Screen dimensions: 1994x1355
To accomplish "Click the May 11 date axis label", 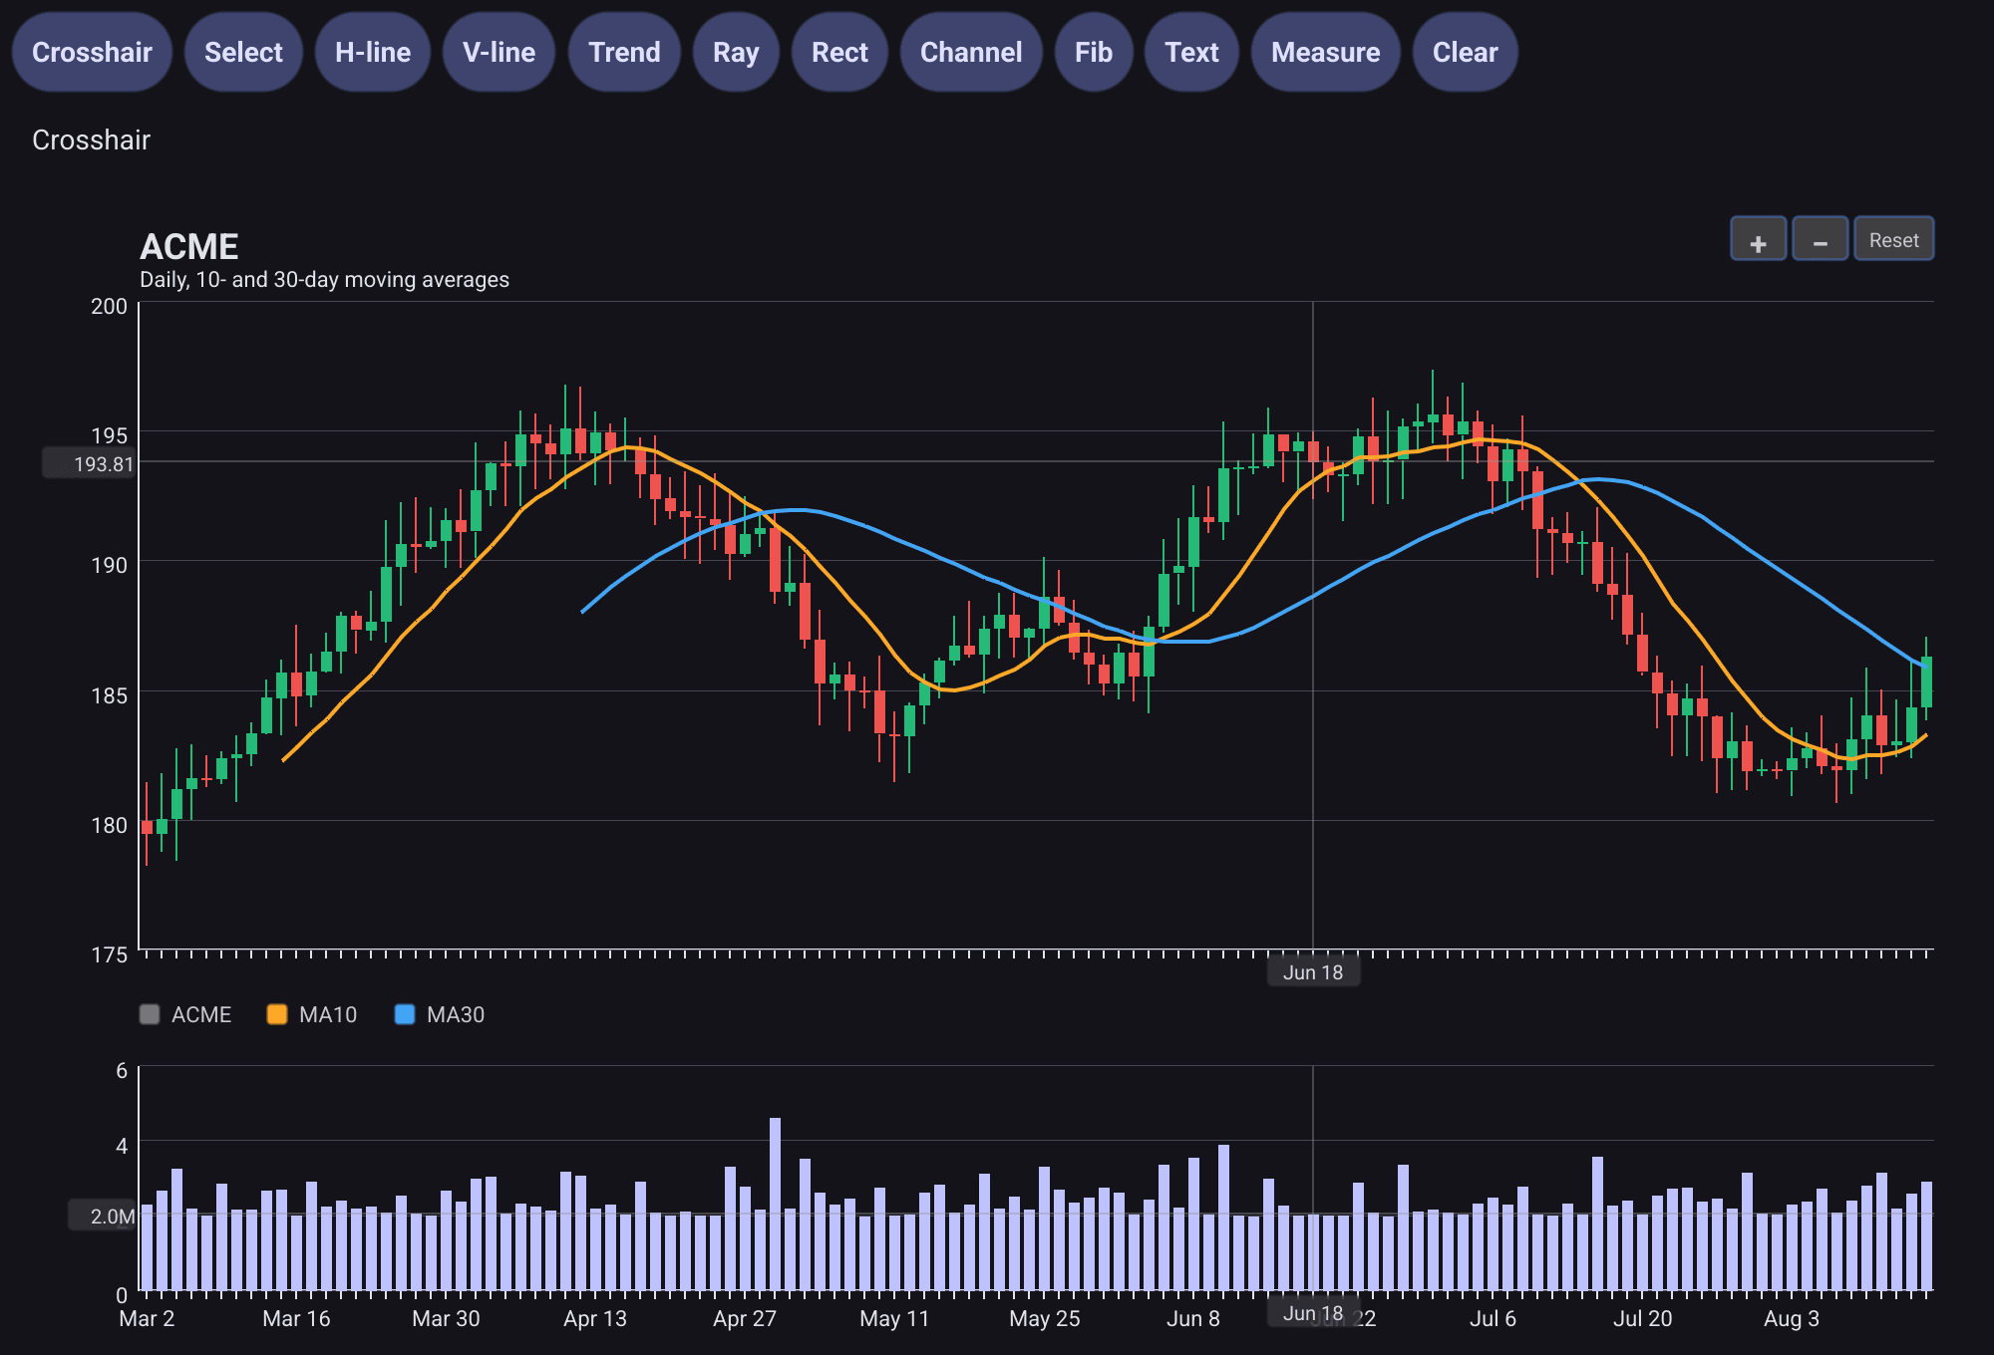I will tap(894, 1318).
